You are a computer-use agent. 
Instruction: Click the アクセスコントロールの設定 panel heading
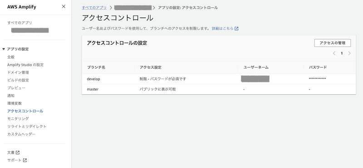tap(117, 43)
